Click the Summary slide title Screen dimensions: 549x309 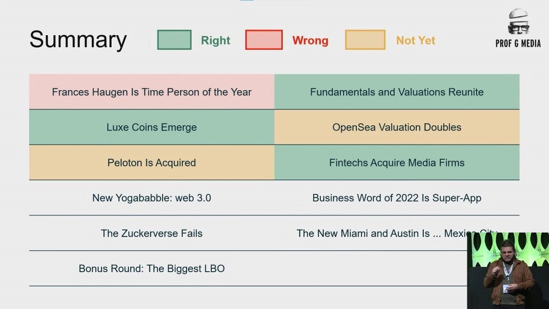point(78,40)
